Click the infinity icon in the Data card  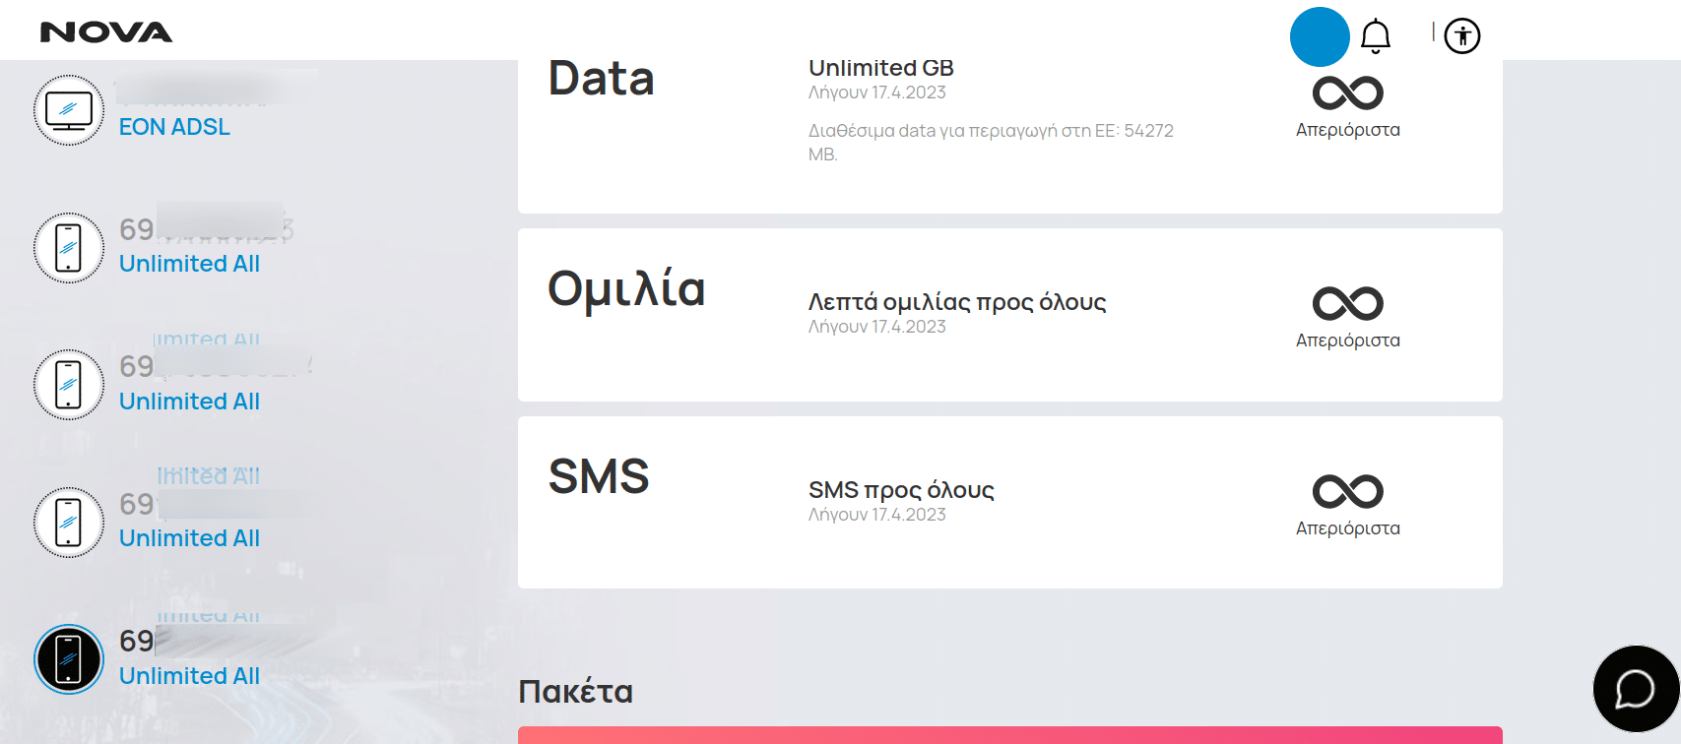tap(1348, 93)
